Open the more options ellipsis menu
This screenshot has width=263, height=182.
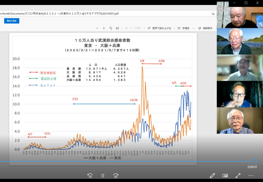click(x=251, y=176)
